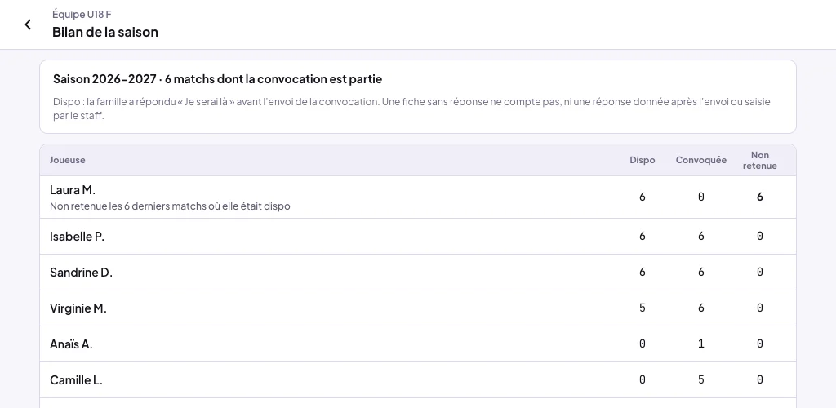The image size is (836, 408).
Task: Select Sandrine D.'s Non retenue value 0
Action: tap(760, 273)
